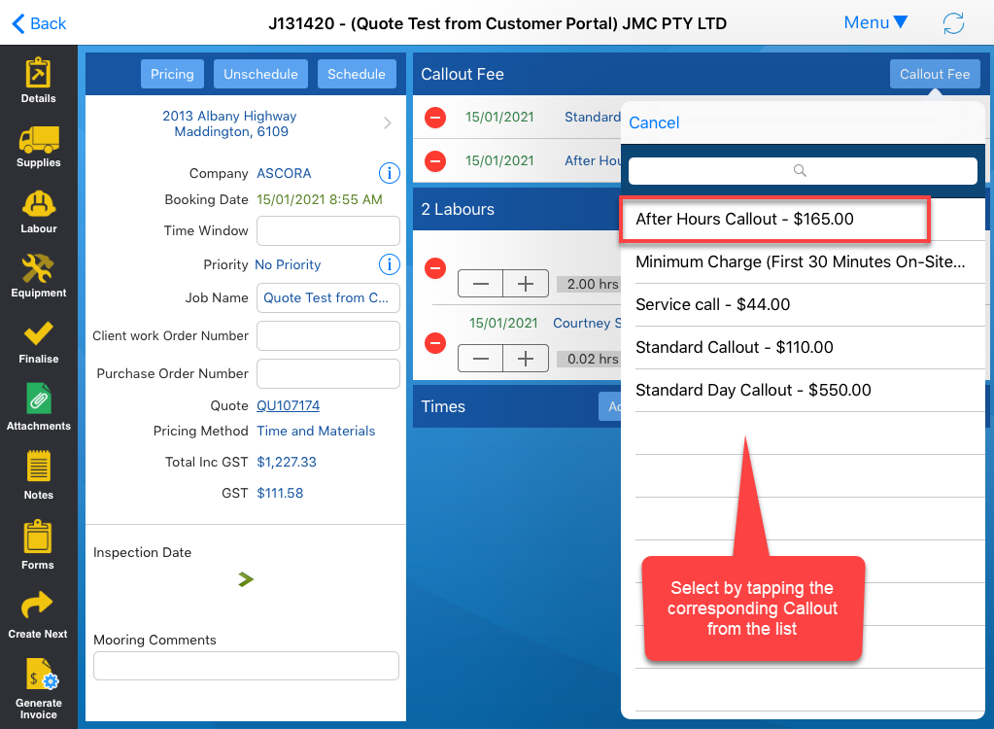Open the Notes icon

38,474
